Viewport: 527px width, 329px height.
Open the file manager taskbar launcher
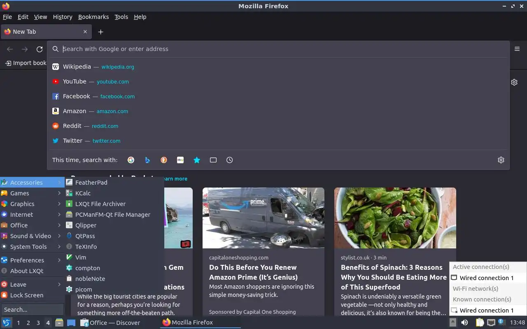coord(59,322)
